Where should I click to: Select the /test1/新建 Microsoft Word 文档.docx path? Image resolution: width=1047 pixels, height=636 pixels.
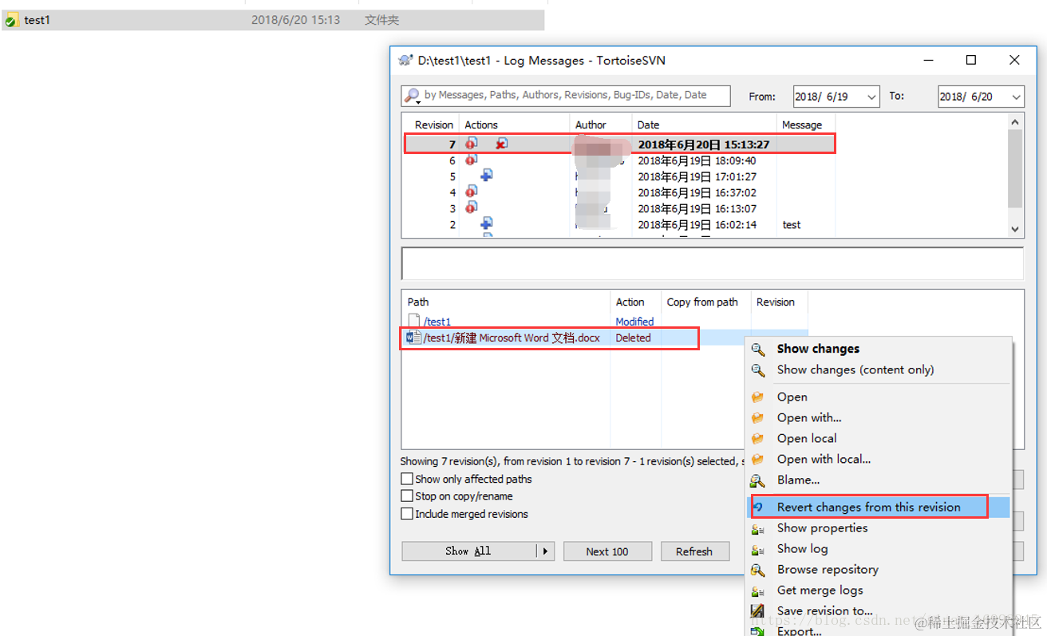512,338
